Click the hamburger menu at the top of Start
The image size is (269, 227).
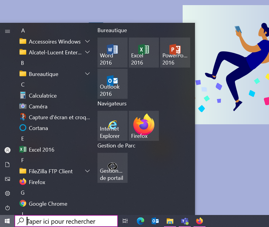(7, 31)
